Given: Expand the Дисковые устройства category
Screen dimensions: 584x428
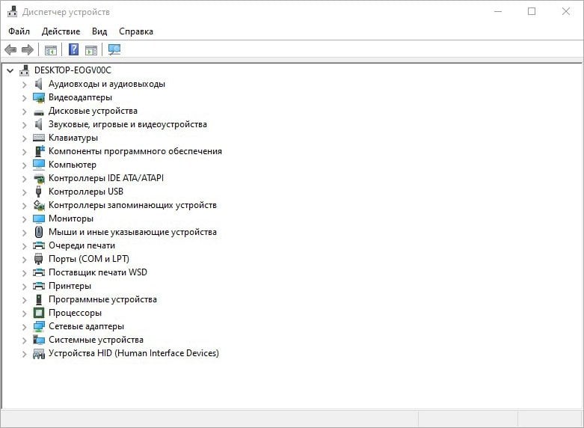Looking at the screenshot, I should [24, 111].
